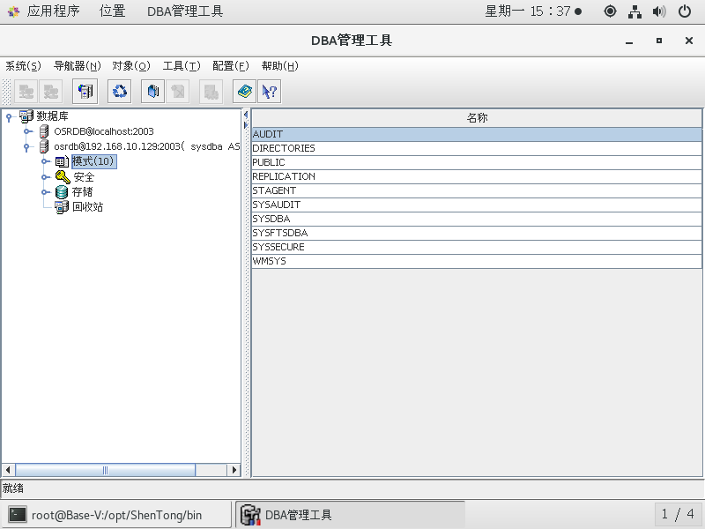The image size is (705, 529).
Task: Click the blue book toolbar icon
Action: click(152, 91)
